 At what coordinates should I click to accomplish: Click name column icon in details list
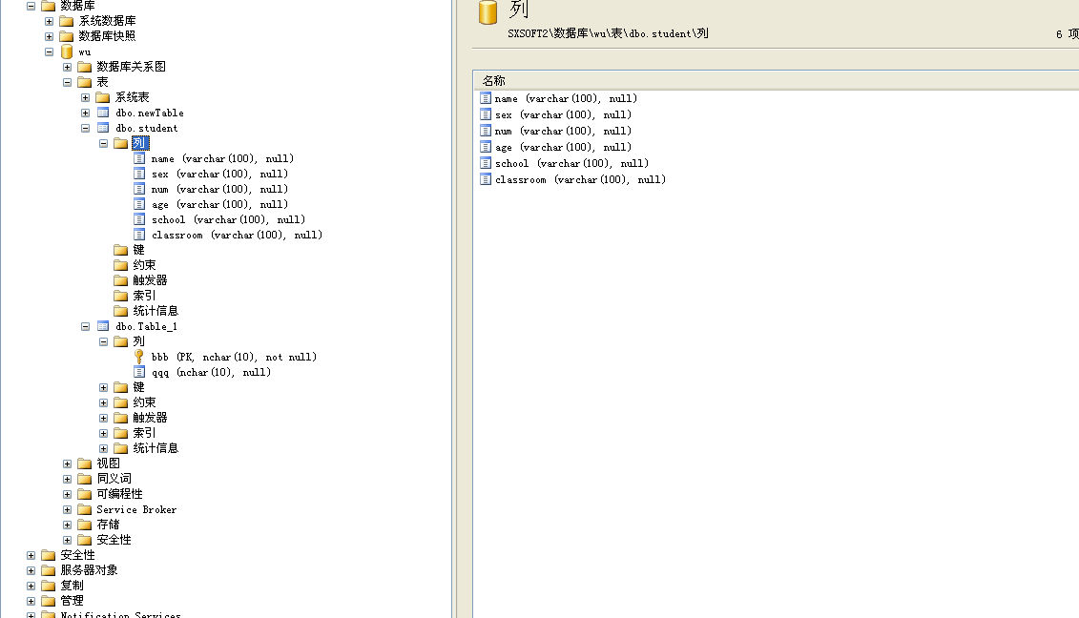pyautogui.click(x=486, y=98)
